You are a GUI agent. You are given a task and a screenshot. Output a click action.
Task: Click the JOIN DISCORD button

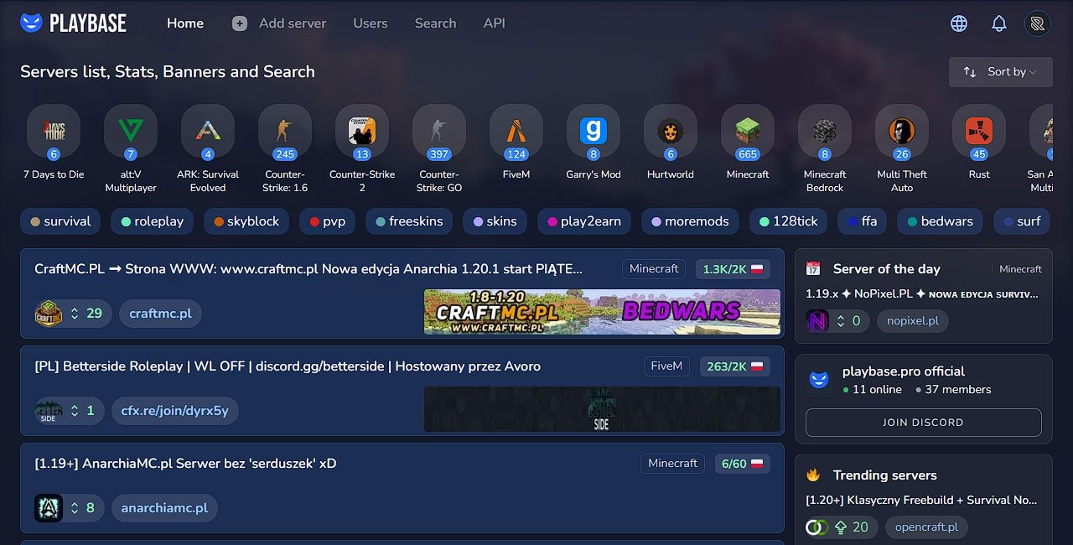tap(922, 423)
